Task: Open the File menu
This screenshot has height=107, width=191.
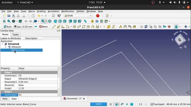Action: pyautogui.click(x=3, y=11)
